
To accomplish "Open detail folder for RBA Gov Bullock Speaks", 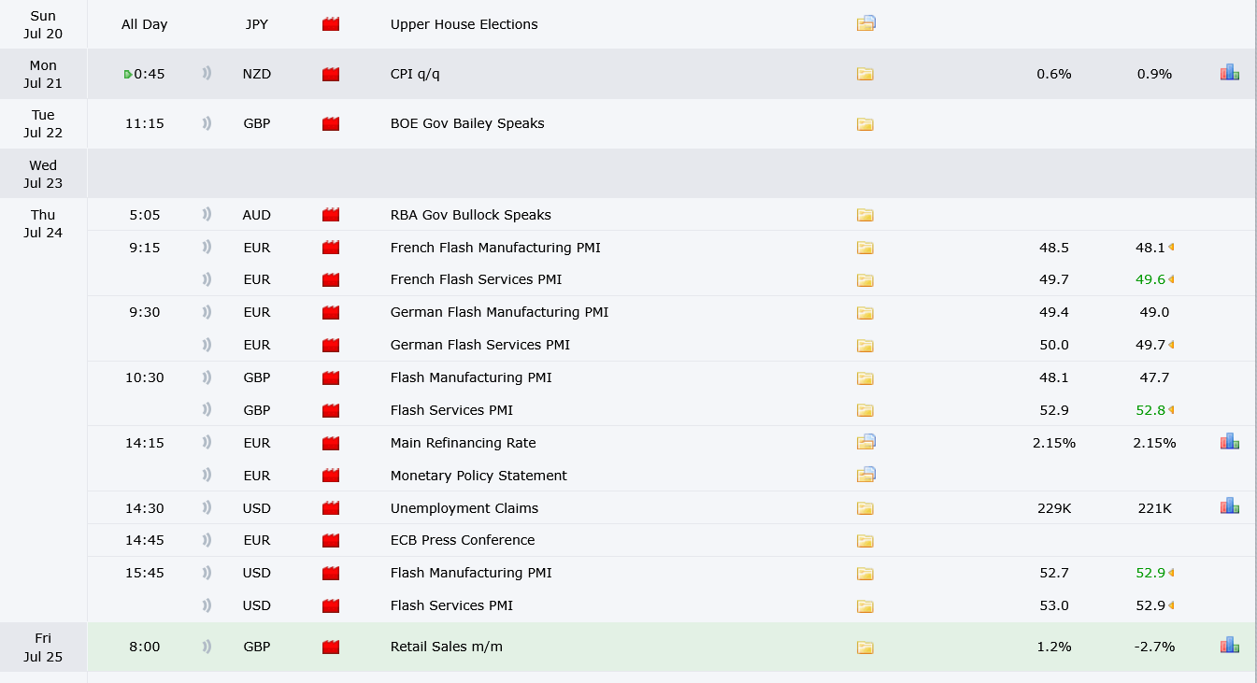I will (x=865, y=215).
